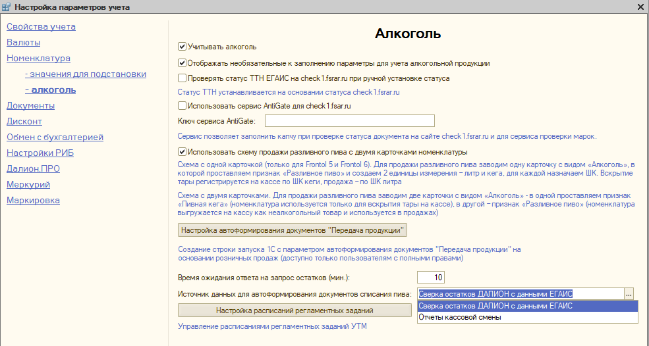Viewport: 649px width, 346px height.
Task: Open the Меркурий section
Action: [x=28, y=184]
